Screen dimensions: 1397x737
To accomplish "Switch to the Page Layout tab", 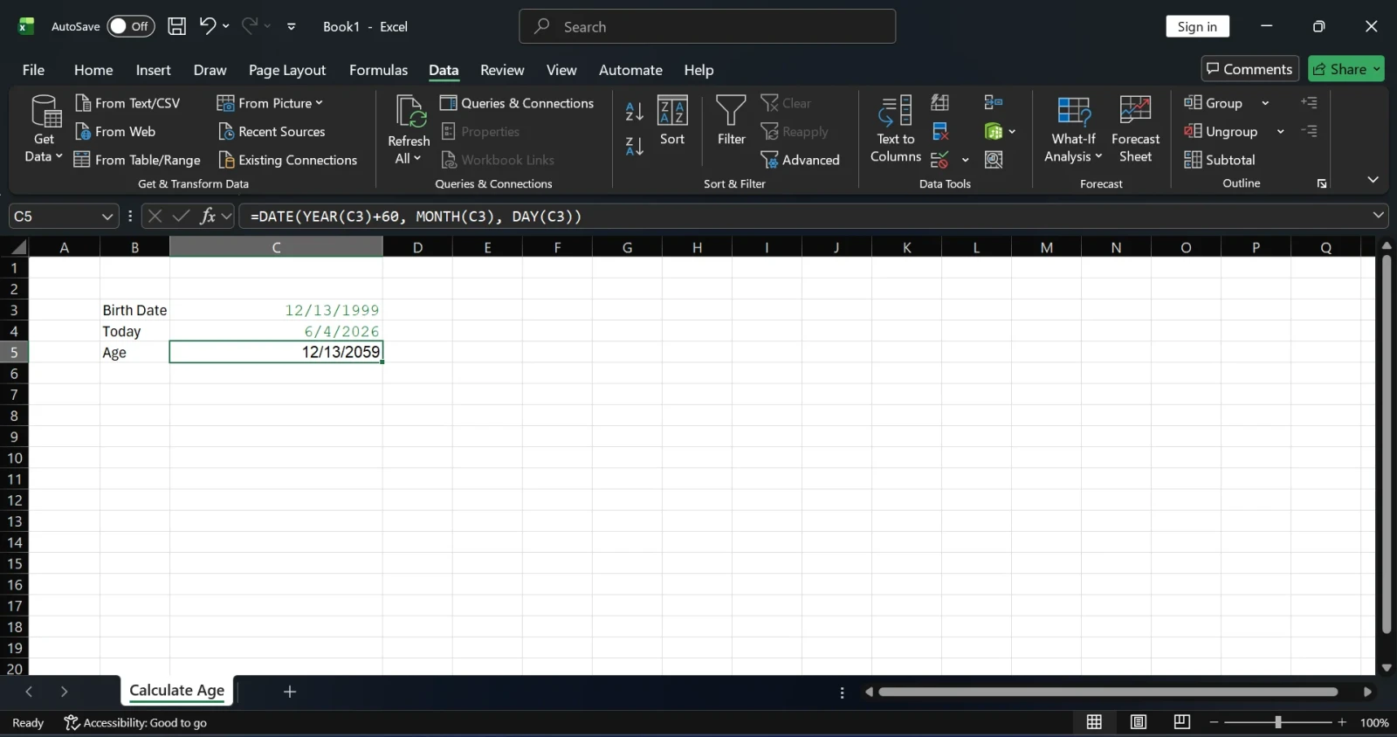I will tap(286, 70).
